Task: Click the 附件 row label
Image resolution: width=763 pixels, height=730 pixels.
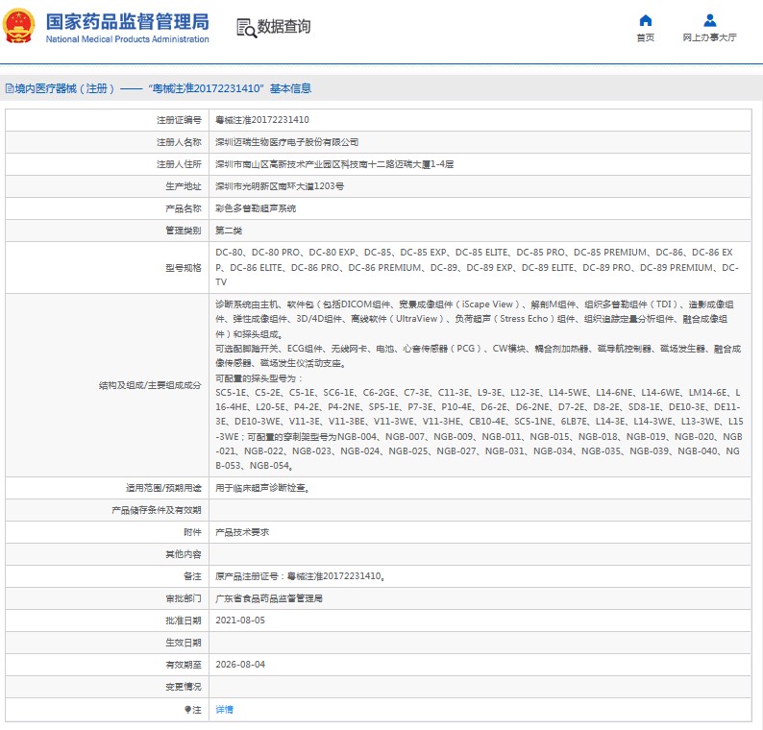Action: [193, 532]
